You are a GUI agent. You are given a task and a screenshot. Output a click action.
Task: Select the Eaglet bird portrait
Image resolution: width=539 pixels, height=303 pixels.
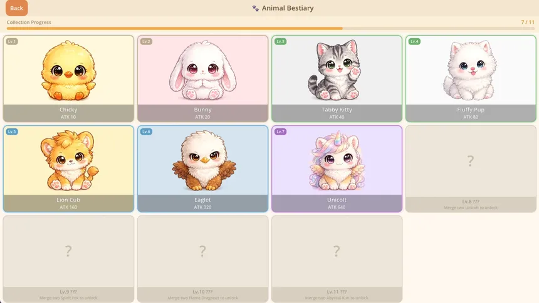203,160
